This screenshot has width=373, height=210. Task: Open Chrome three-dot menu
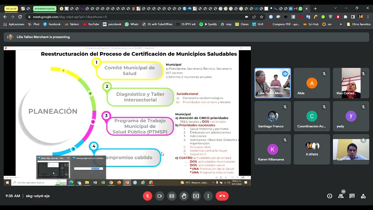tap(368, 17)
